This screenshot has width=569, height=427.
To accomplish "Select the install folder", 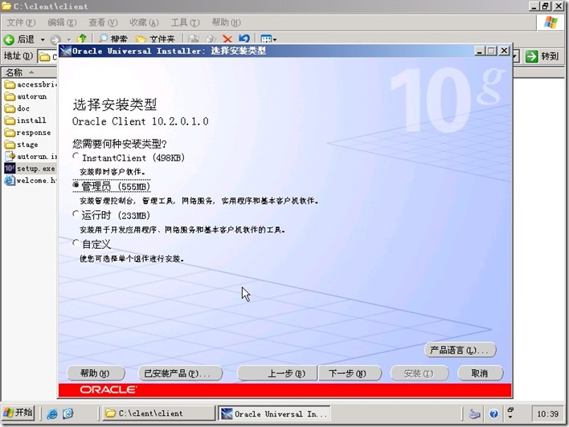I will pyautogui.click(x=26, y=120).
